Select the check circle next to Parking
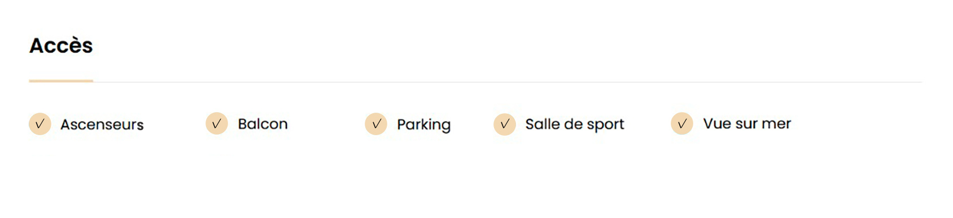Viewport: 953px width, 218px height. (376, 124)
